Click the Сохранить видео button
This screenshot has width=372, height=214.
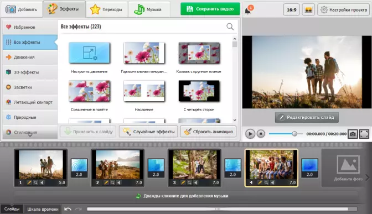tap(210, 9)
